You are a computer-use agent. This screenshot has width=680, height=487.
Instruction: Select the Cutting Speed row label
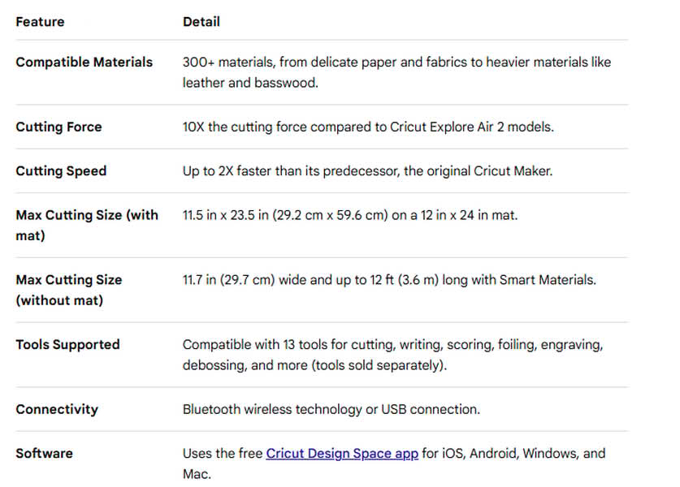[x=61, y=170]
